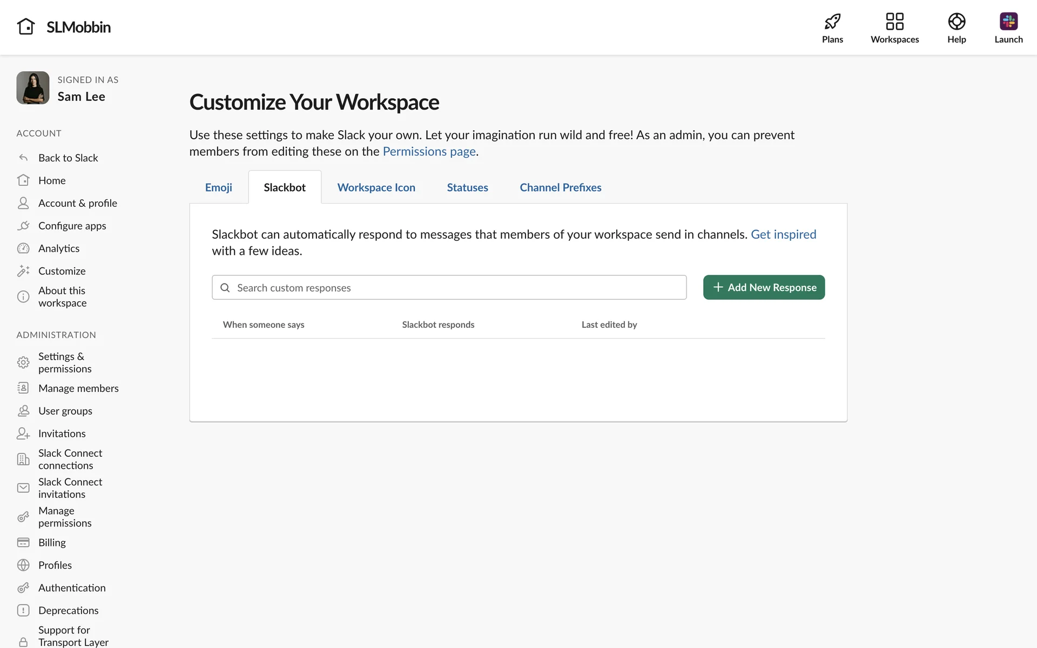The width and height of the screenshot is (1037, 648).
Task: Click the Settings & permissions gear icon
Action: [x=23, y=362]
